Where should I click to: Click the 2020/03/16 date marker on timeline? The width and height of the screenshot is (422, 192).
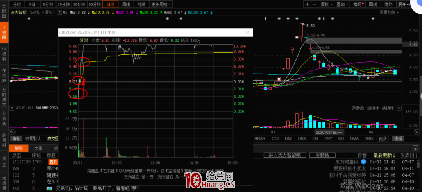click(x=329, y=132)
